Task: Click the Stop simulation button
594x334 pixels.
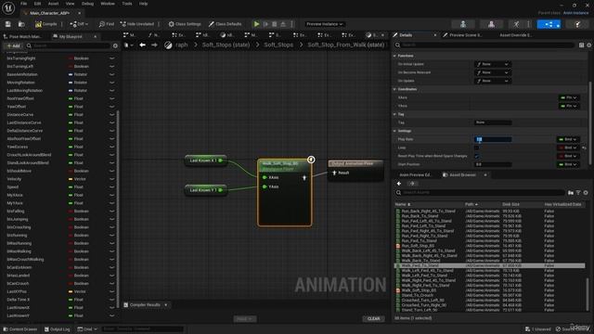Action: pos(275,24)
